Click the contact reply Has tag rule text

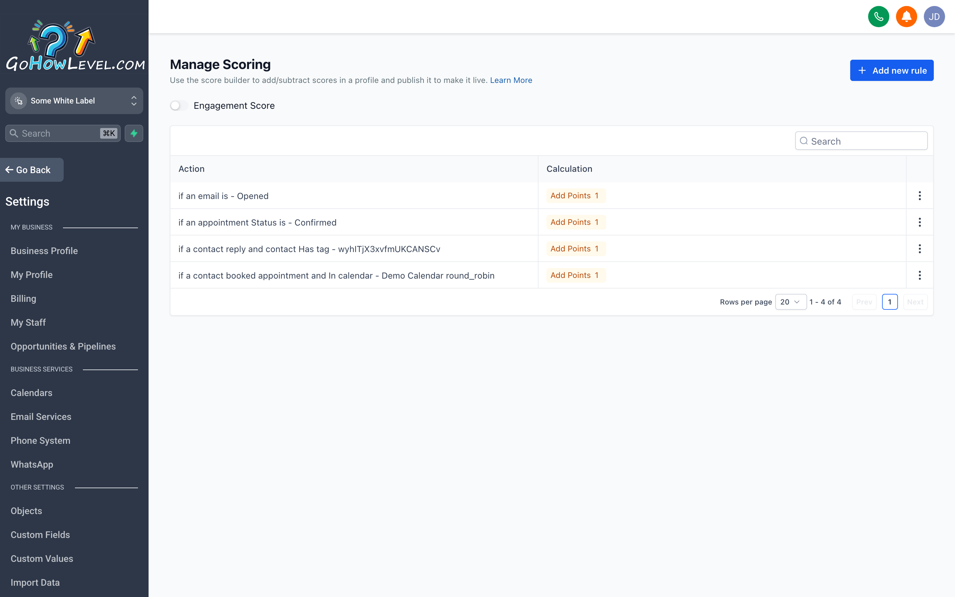[x=309, y=249]
